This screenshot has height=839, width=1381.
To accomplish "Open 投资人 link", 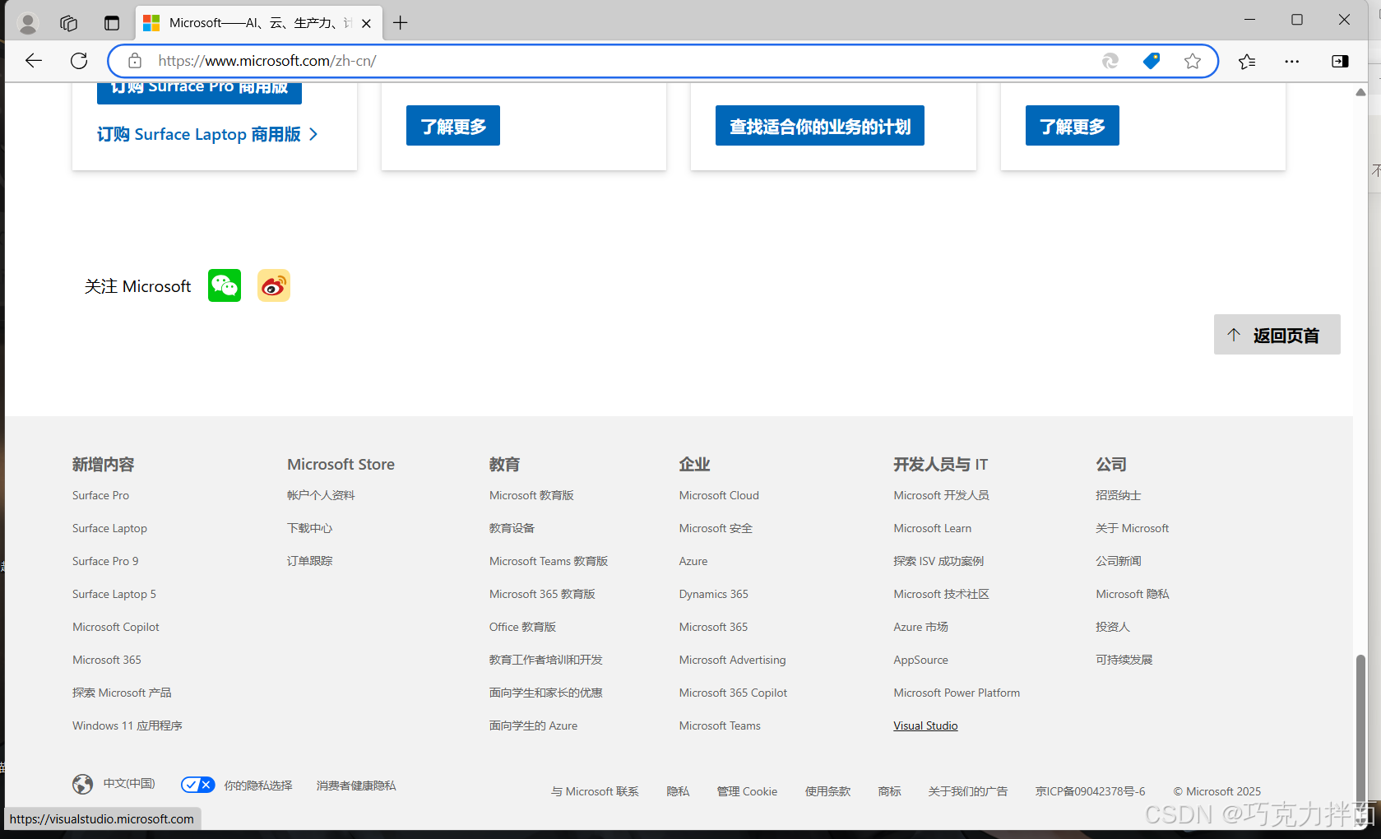I will [1113, 627].
